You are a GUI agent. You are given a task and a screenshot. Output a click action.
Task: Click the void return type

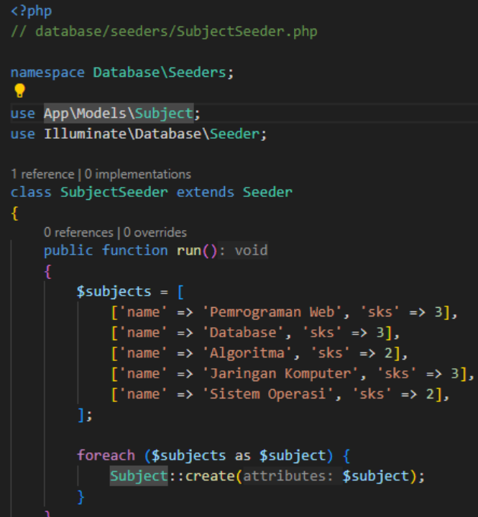[251, 250]
